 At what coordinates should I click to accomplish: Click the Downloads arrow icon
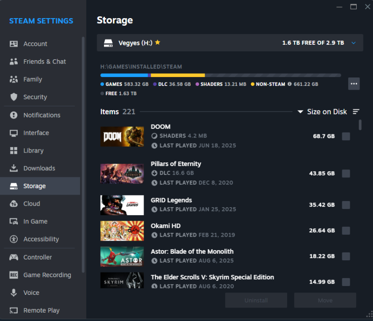[14, 168]
